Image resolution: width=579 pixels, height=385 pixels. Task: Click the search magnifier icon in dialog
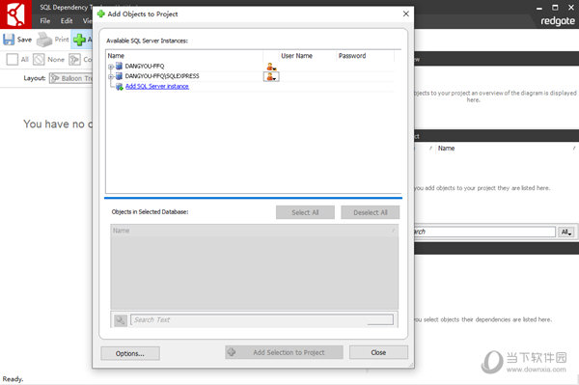(x=121, y=320)
